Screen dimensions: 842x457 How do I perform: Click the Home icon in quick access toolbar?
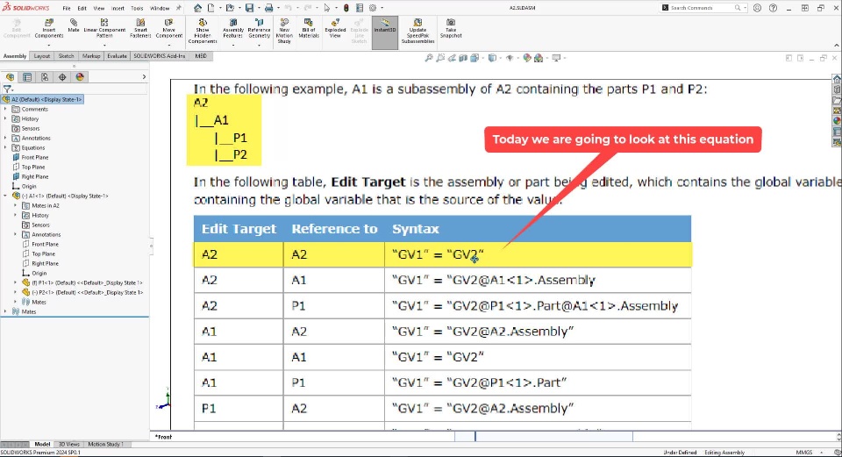pos(197,8)
